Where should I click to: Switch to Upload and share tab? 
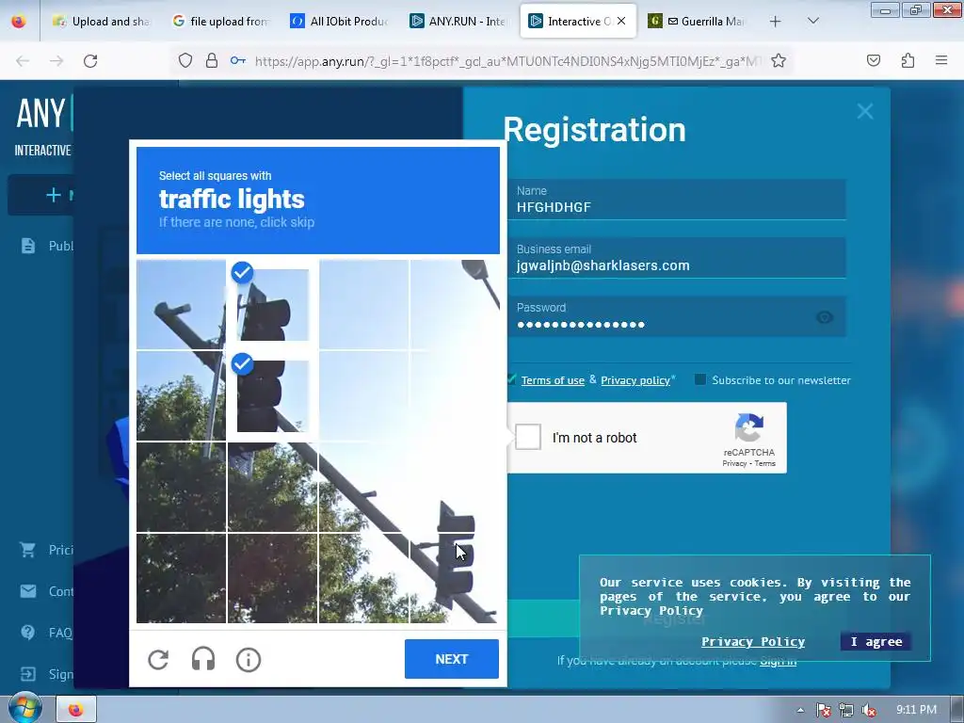pyautogui.click(x=101, y=21)
